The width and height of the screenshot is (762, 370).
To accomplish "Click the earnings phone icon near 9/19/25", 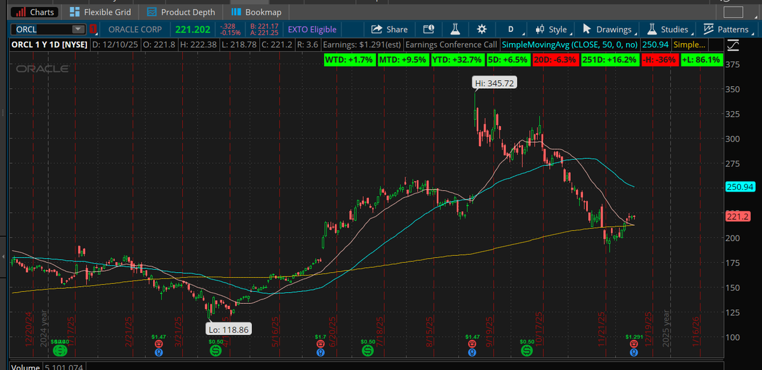I will tap(472, 343).
